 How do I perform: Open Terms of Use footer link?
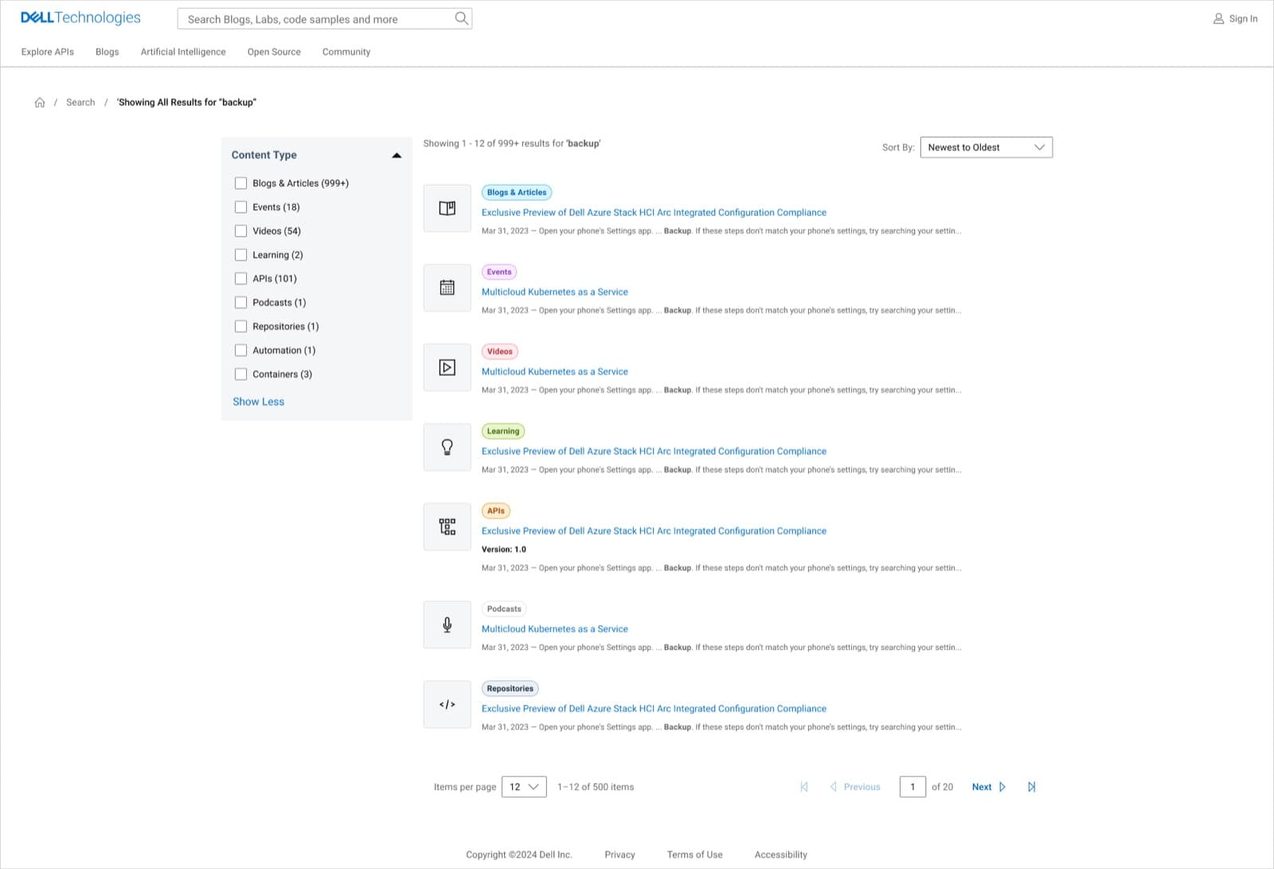coord(695,855)
